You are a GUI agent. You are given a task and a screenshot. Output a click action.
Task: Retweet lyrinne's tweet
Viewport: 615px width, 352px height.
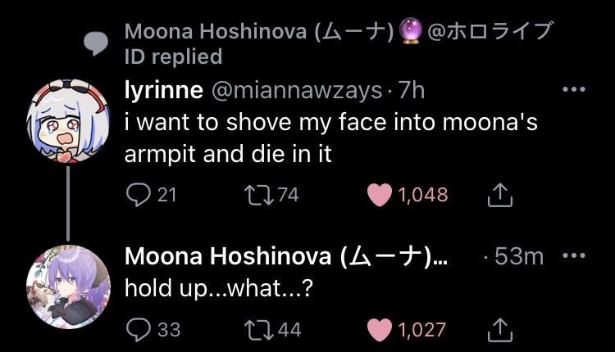tap(257, 194)
